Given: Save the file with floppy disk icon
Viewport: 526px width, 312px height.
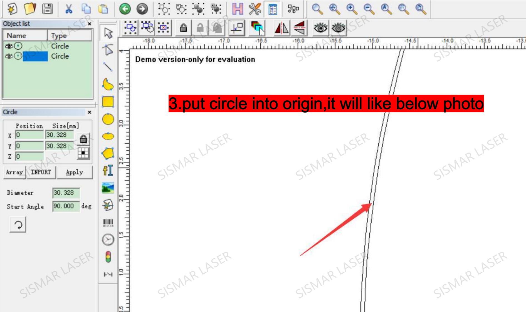Looking at the screenshot, I should coord(47,9).
